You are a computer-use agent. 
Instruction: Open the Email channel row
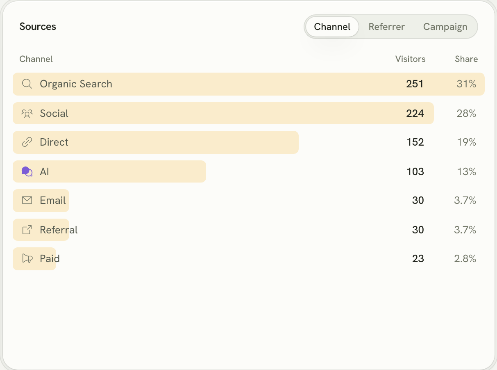tap(249, 201)
